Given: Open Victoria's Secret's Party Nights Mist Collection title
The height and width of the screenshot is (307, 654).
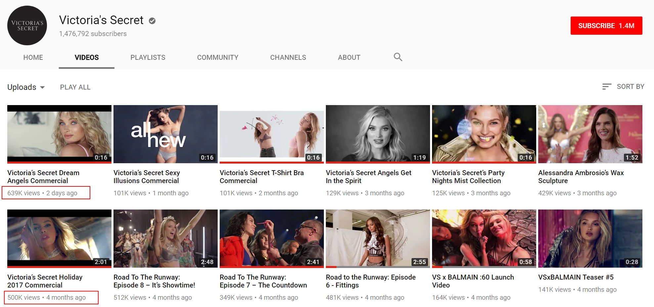Looking at the screenshot, I should [x=468, y=177].
